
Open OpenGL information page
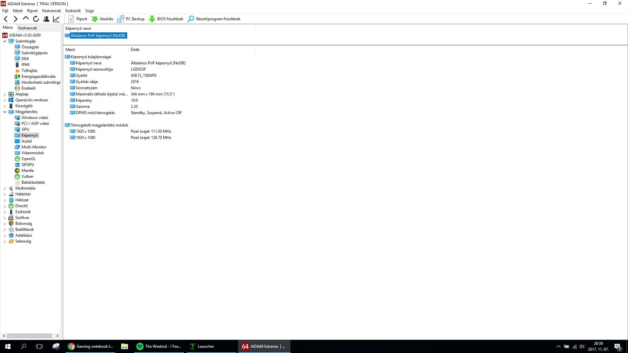28,159
